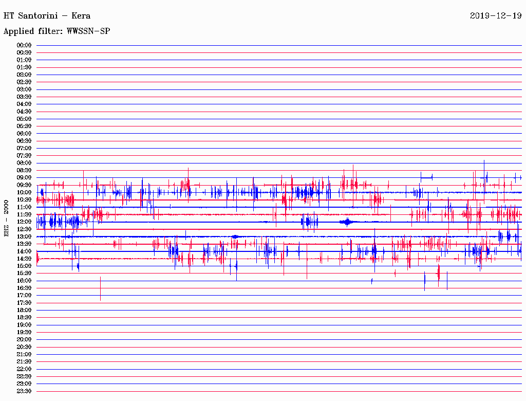Viewport: 526px width, 401px height.
Task: Select the 07:00 time label
Action: tap(24, 149)
